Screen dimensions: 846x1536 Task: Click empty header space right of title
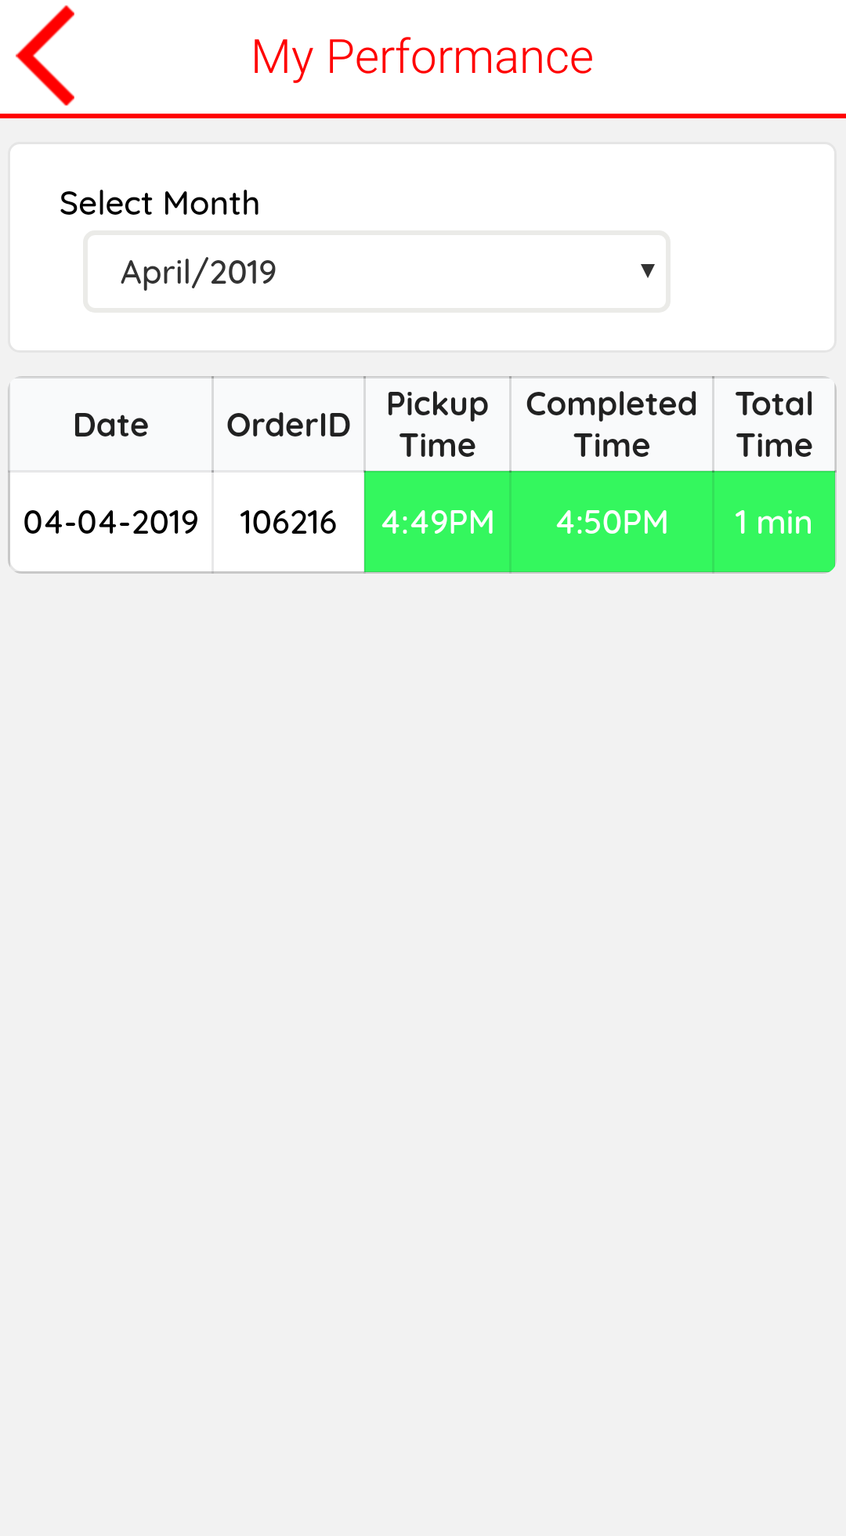pos(721,56)
